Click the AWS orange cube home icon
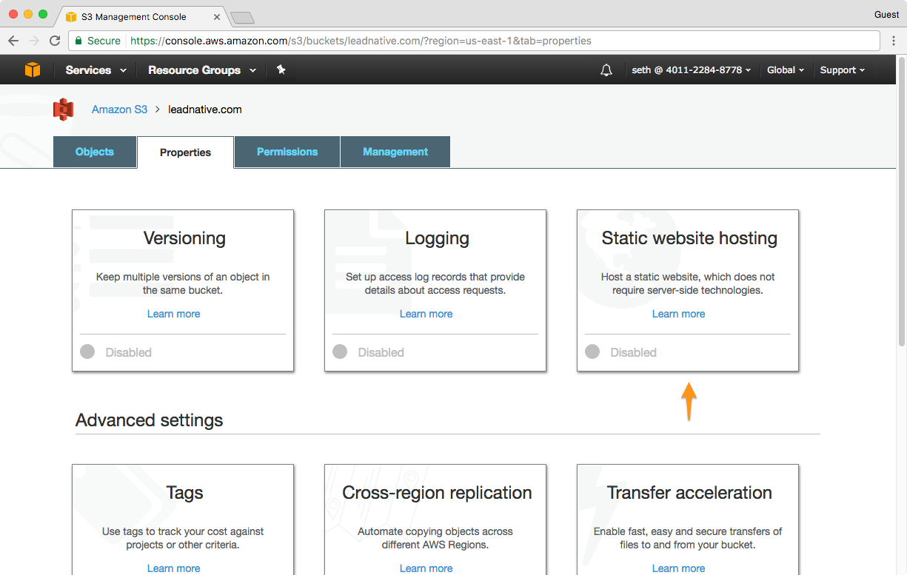This screenshot has height=575, width=907. (33, 70)
